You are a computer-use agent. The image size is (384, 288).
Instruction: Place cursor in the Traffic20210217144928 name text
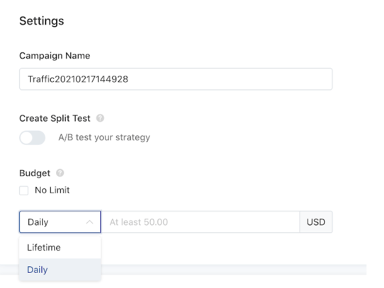click(x=78, y=79)
